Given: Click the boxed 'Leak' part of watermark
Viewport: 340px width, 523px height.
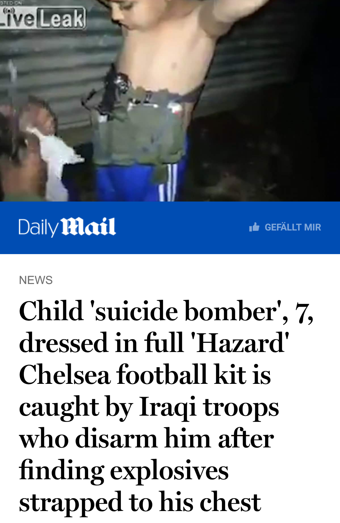Looking at the screenshot, I should pyautogui.click(x=62, y=18).
